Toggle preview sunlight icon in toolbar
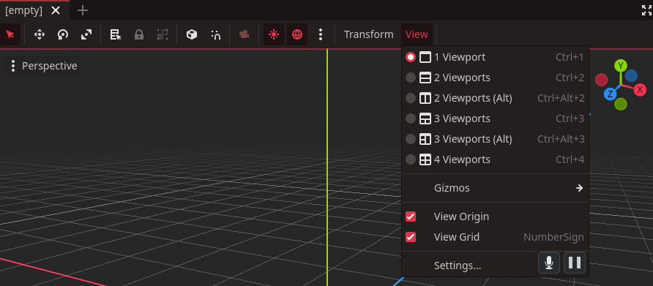 (274, 34)
